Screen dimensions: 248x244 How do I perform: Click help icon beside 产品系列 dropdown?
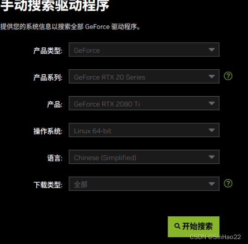coord(228,76)
